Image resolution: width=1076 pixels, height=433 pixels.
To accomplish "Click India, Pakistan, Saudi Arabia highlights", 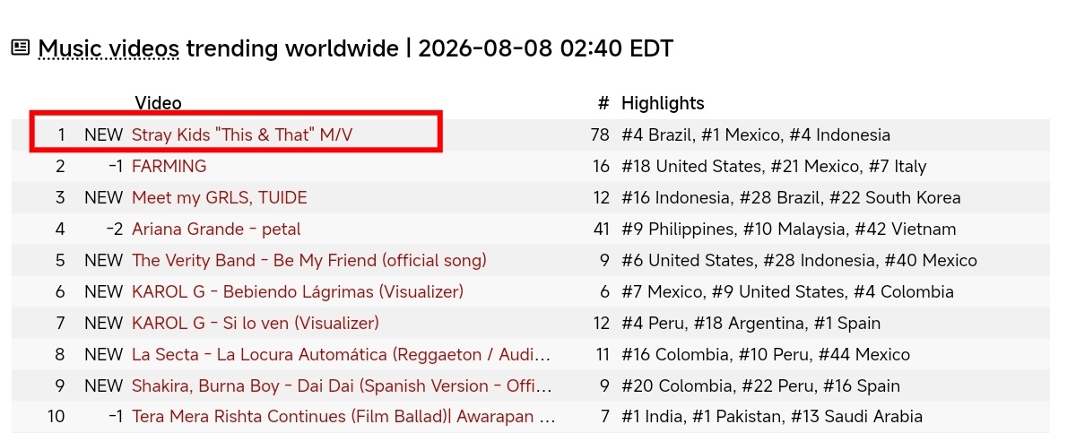I will (772, 417).
